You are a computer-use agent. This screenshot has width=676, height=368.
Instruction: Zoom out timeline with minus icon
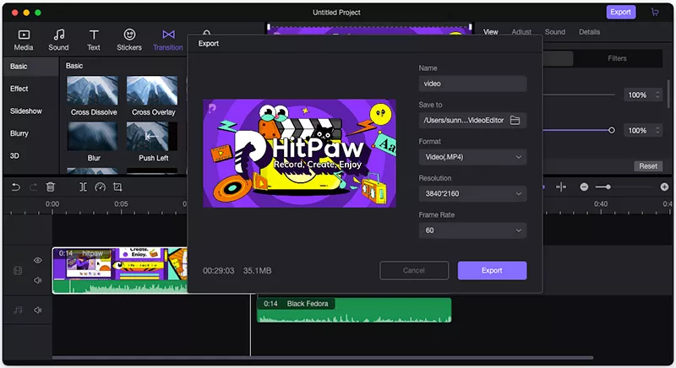coord(584,187)
